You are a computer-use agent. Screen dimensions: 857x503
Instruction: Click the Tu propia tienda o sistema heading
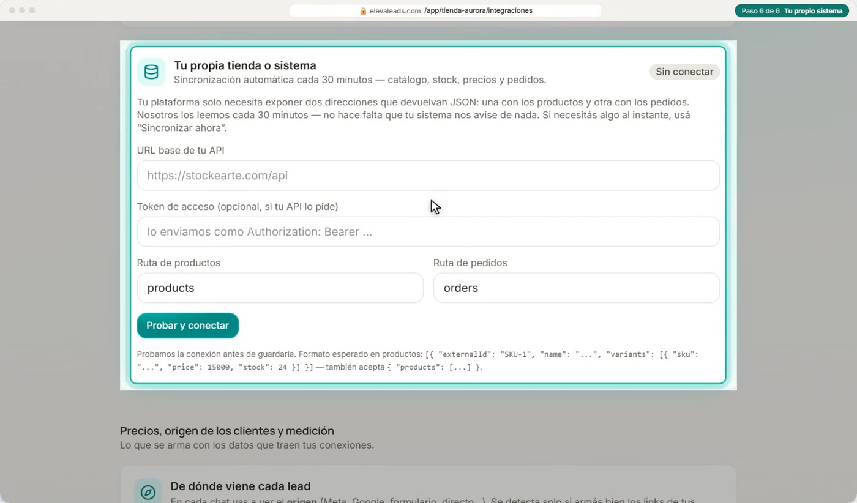(245, 65)
